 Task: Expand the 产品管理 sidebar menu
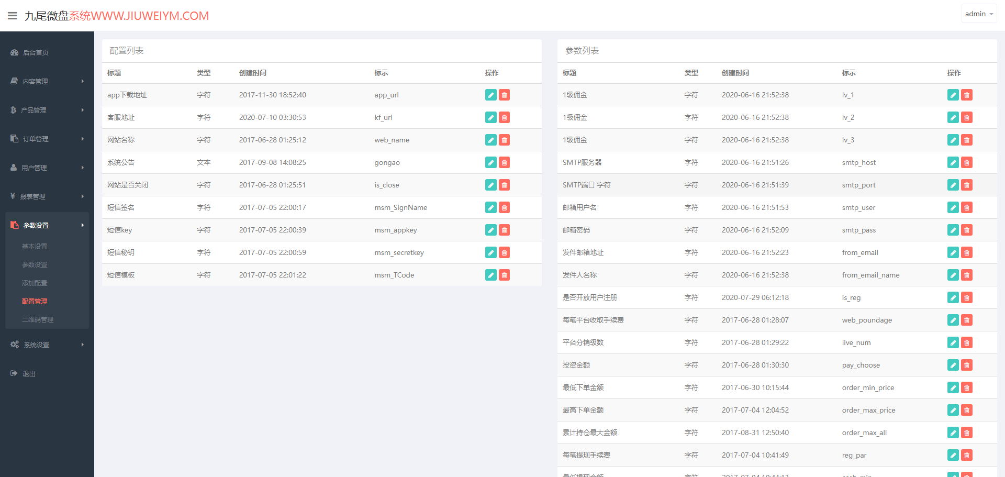(x=47, y=110)
